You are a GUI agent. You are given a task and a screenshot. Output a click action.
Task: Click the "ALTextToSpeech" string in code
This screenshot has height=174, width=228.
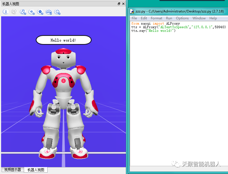(x=174, y=27)
